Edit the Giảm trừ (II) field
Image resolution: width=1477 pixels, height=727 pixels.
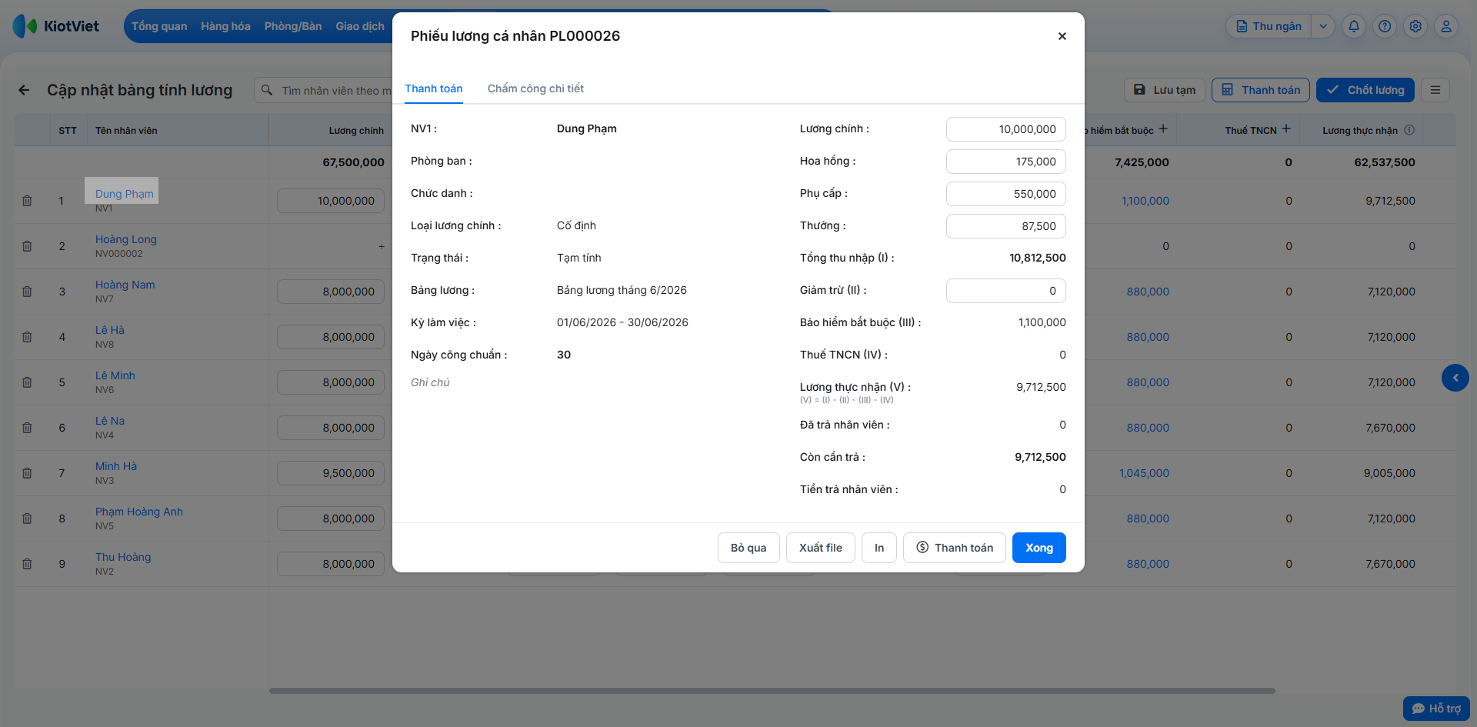[x=1005, y=291]
